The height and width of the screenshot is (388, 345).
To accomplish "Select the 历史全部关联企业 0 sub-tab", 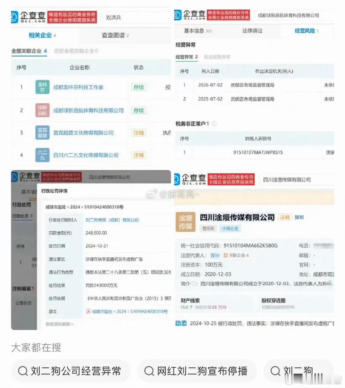I will pos(76,51).
